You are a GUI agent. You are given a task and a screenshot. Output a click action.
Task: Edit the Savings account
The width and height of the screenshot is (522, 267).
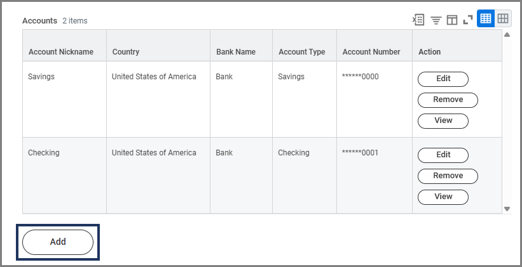point(443,79)
